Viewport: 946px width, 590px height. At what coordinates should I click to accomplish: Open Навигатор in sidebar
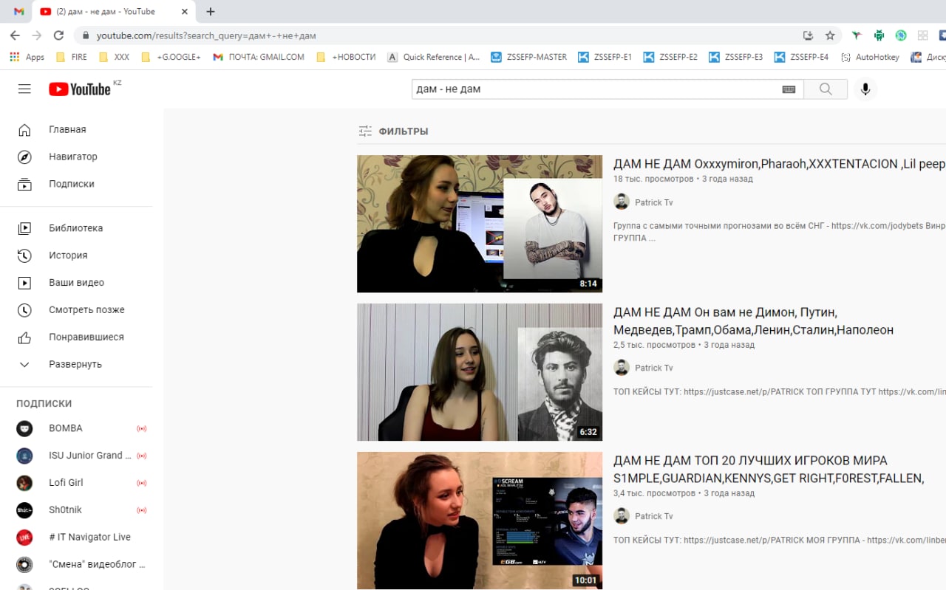(x=76, y=157)
